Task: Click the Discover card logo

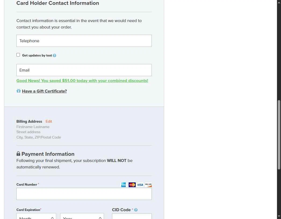Action: [x=148, y=185]
